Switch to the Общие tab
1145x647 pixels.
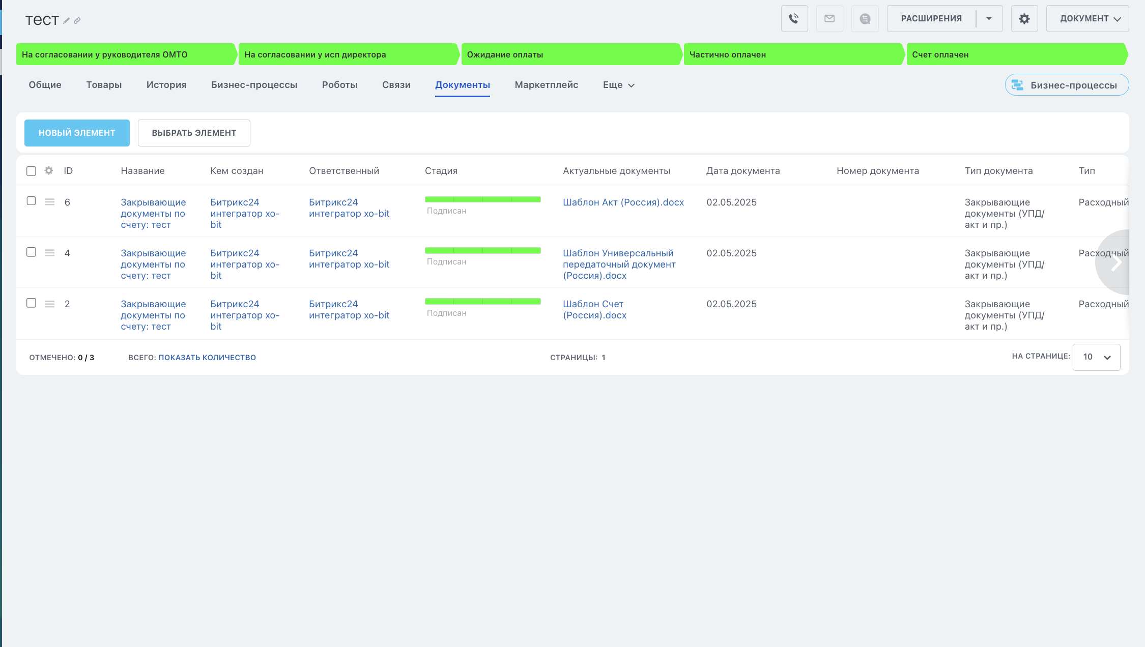(x=45, y=85)
